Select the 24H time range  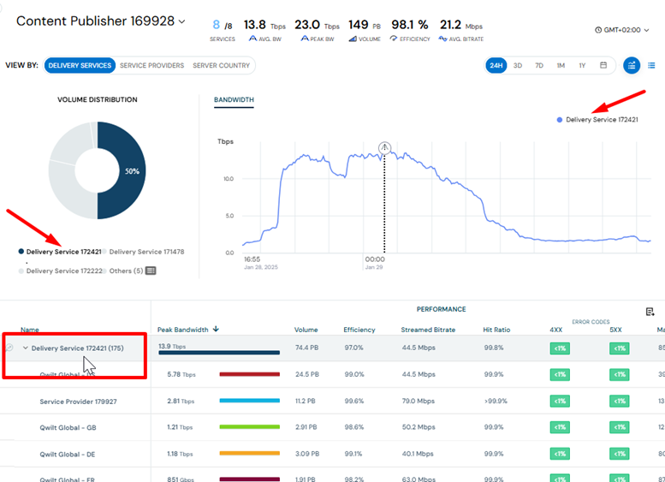tap(496, 65)
